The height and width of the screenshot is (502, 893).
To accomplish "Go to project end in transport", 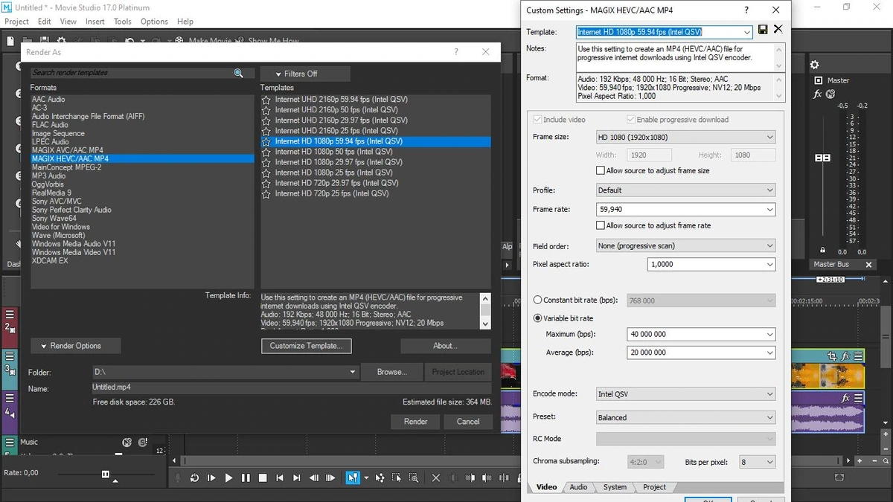I will coord(296,478).
